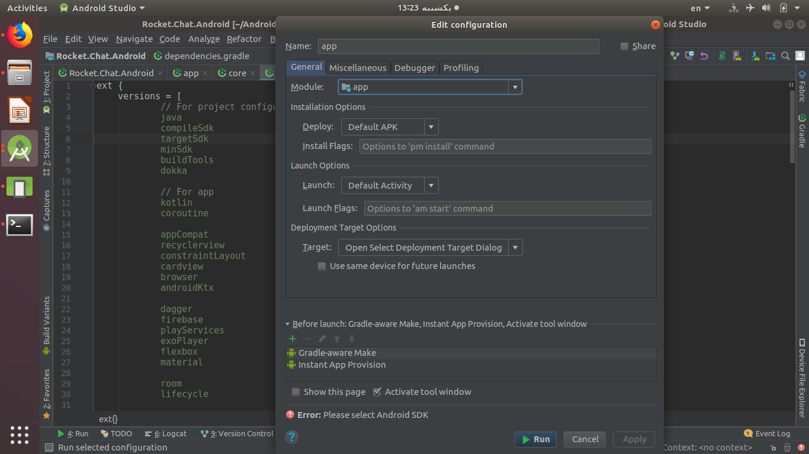Click the user account avatar icon
Image resolution: width=809 pixels, height=454 pixels.
pyautogui.click(x=799, y=56)
